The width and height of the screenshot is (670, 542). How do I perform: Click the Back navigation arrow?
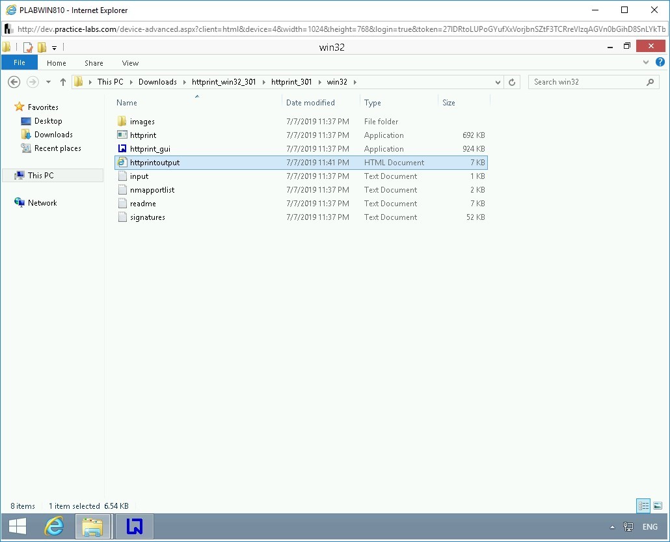tap(14, 82)
